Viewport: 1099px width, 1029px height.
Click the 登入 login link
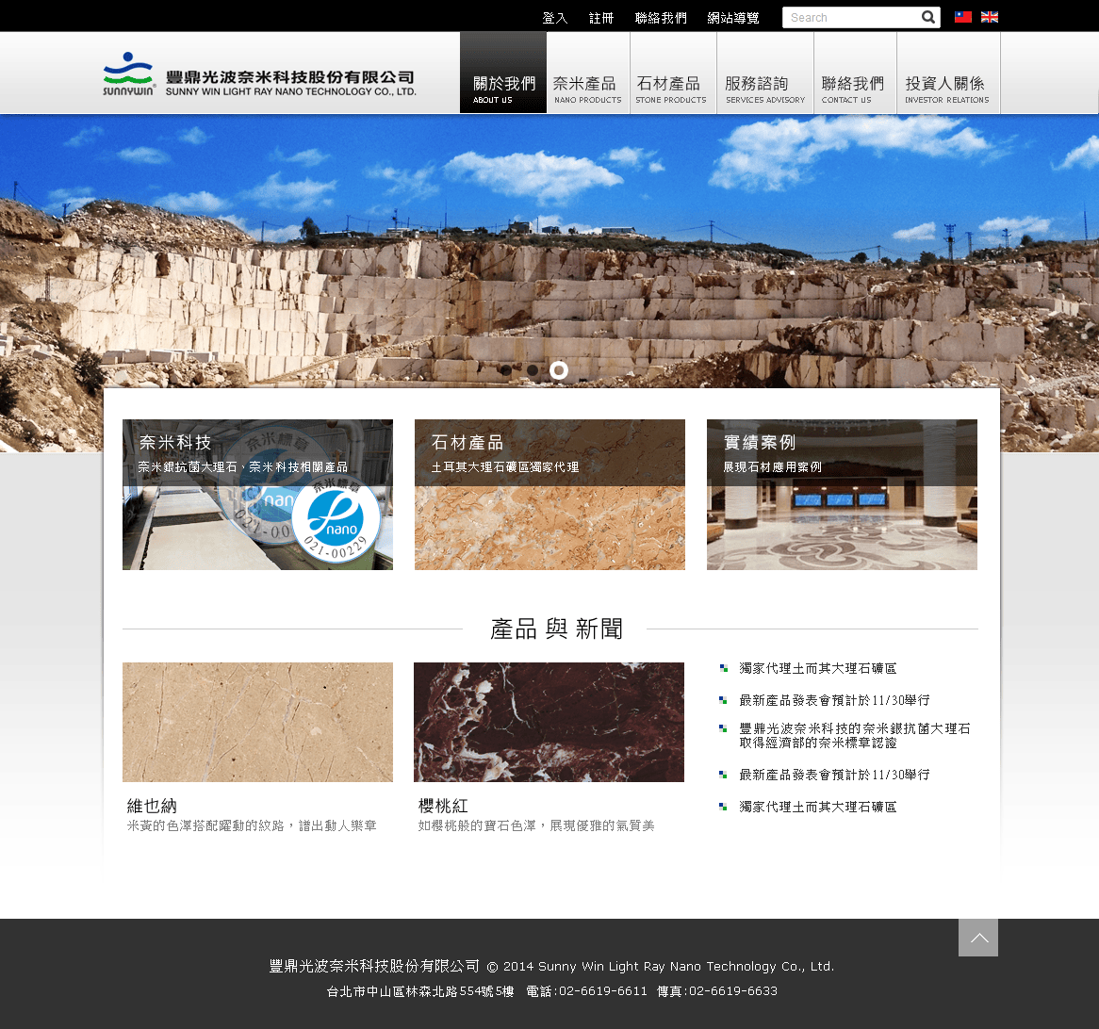(x=555, y=17)
